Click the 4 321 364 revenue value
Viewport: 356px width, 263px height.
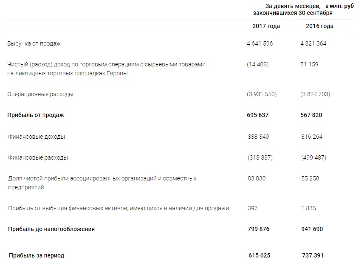(x=313, y=43)
